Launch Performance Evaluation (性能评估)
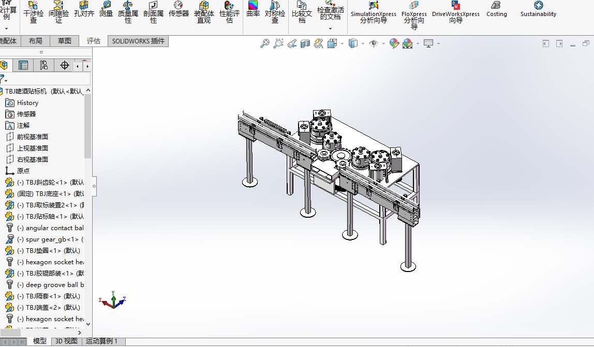This screenshot has width=594, height=347. pos(229,12)
